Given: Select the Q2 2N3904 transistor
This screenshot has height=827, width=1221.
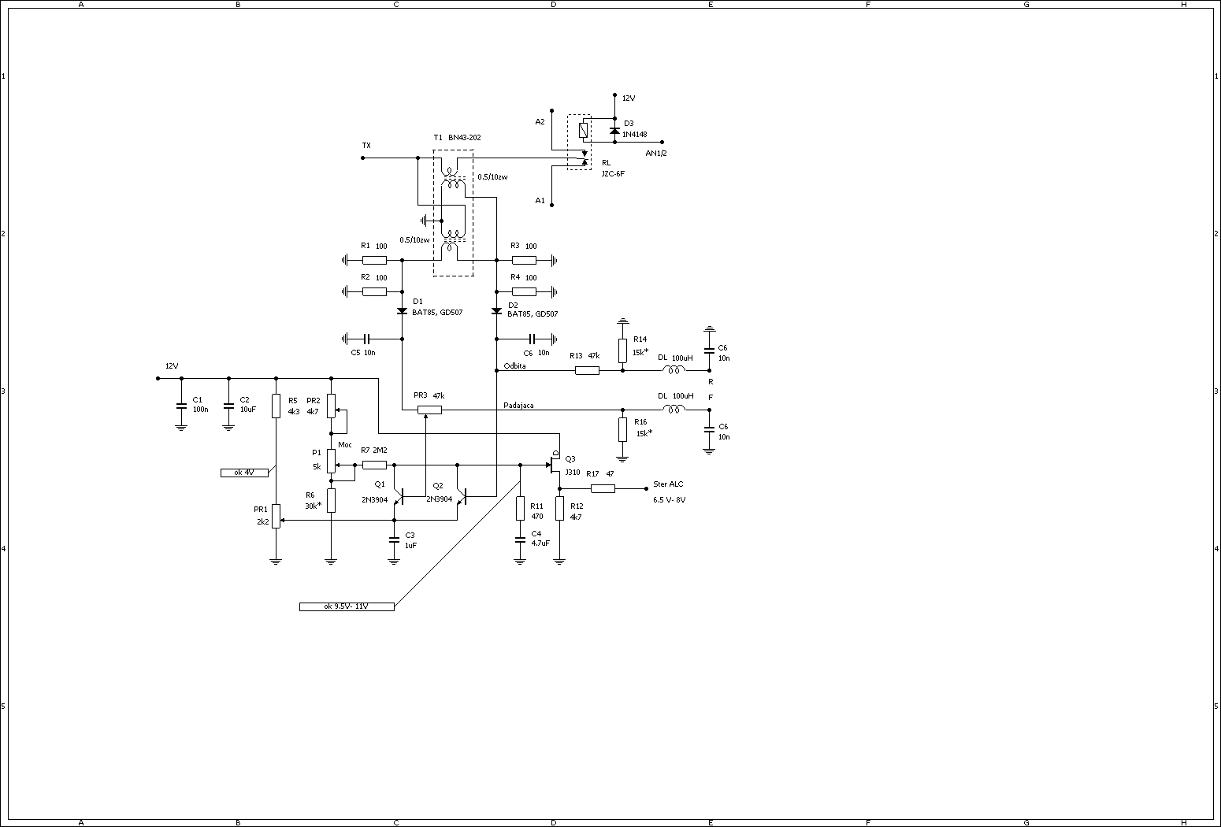Looking at the screenshot, I should 462,496.
